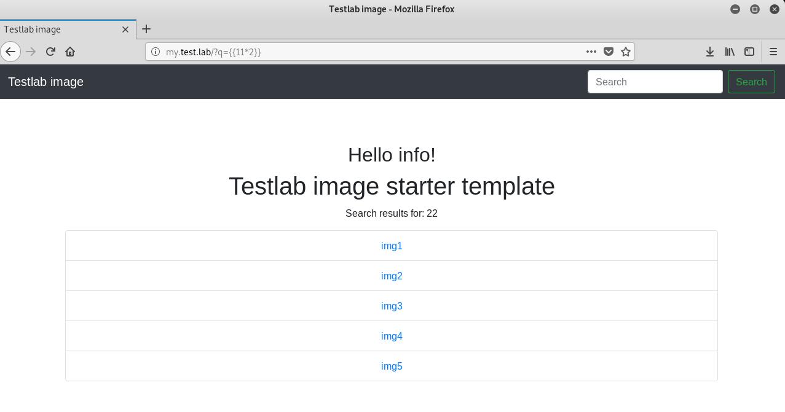Open the Firefox hamburger menu
Viewport: 785px width, 412px height.
(x=773, y=52)
